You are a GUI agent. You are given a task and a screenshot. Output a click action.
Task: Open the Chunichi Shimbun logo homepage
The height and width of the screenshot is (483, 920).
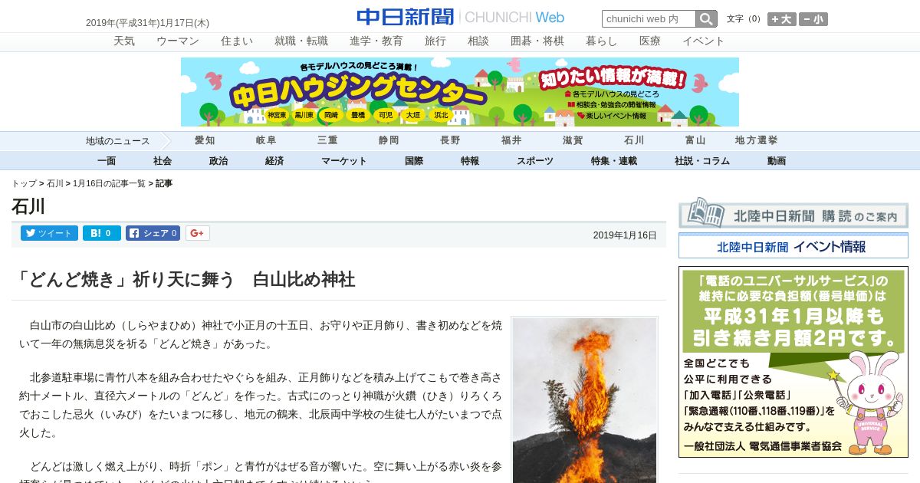click(460, 17)
